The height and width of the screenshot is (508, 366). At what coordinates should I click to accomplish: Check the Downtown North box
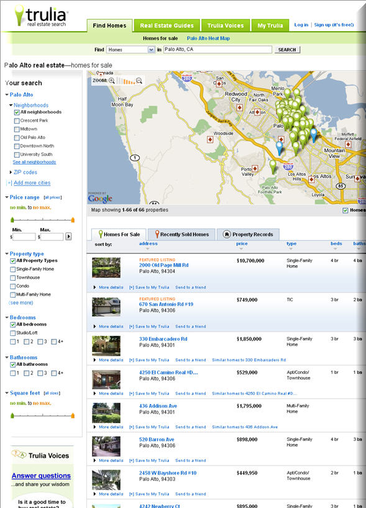coord(17,146)
